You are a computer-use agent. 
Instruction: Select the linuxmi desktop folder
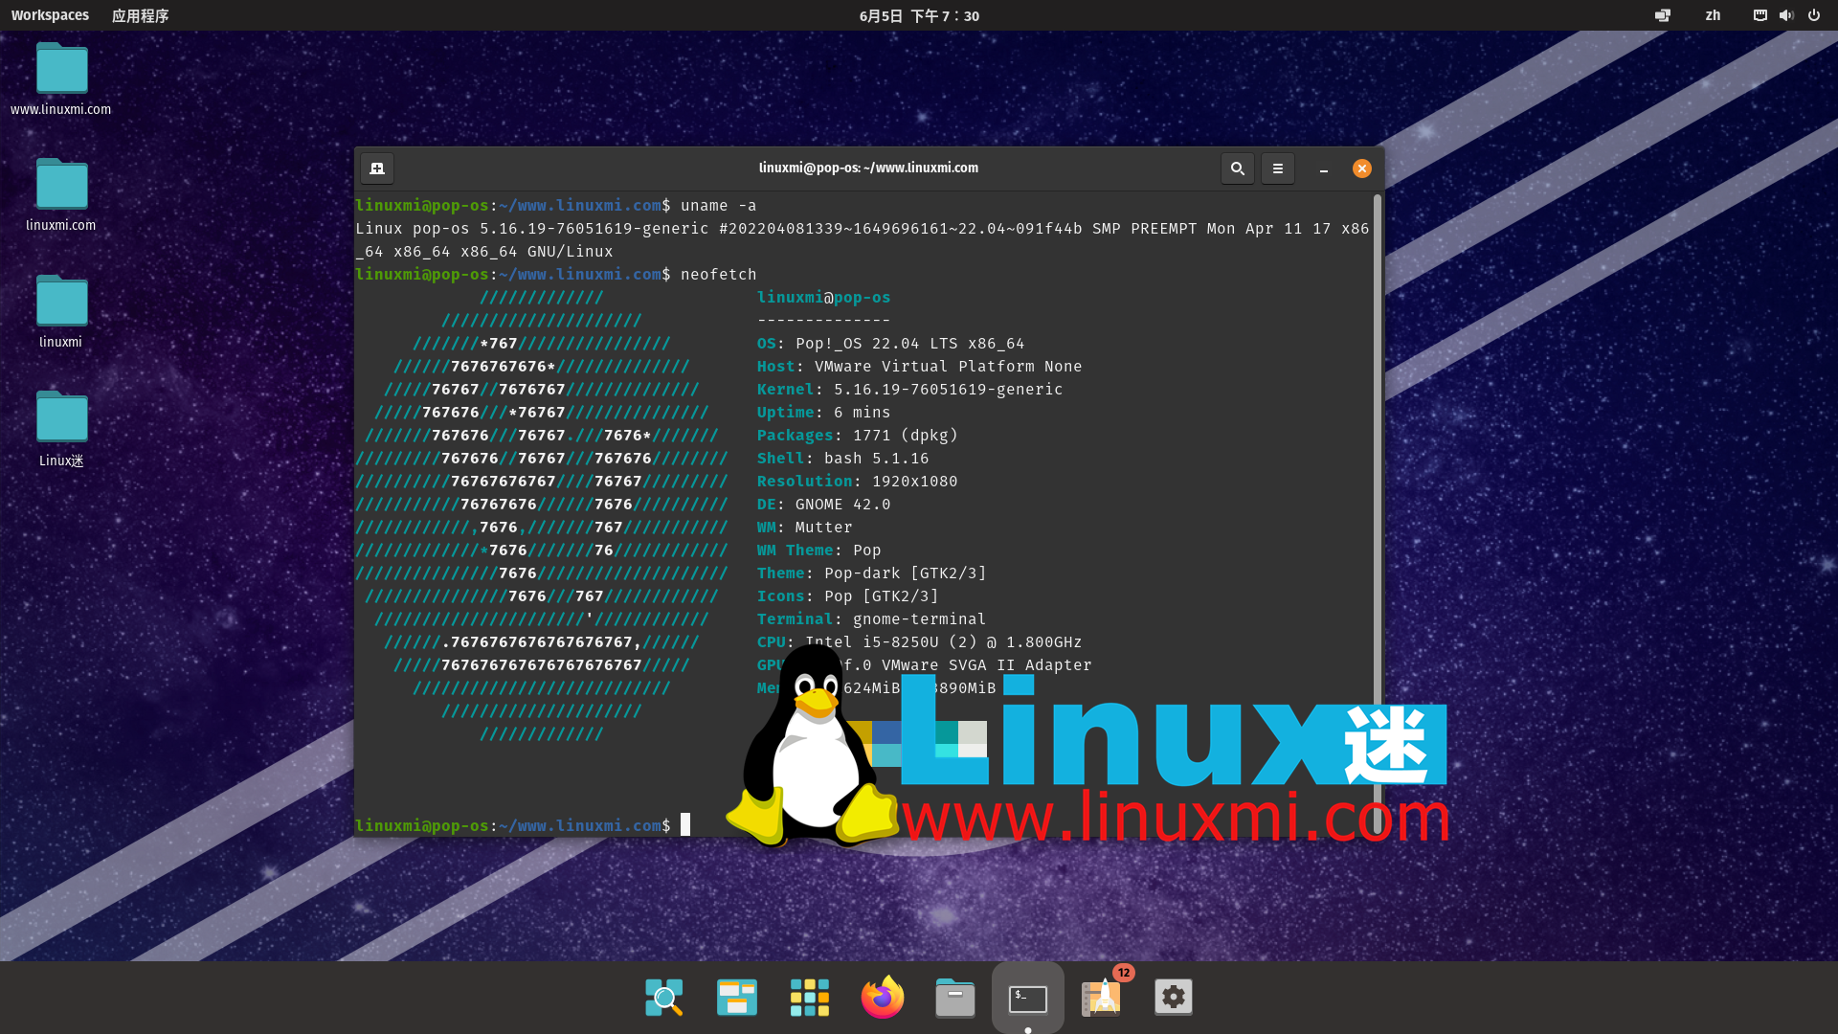pyautogui.click(x=61, y=311)
